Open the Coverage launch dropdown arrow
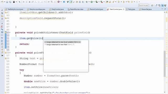168x94 pixels. pyautogui.click(x=99, y=2)
